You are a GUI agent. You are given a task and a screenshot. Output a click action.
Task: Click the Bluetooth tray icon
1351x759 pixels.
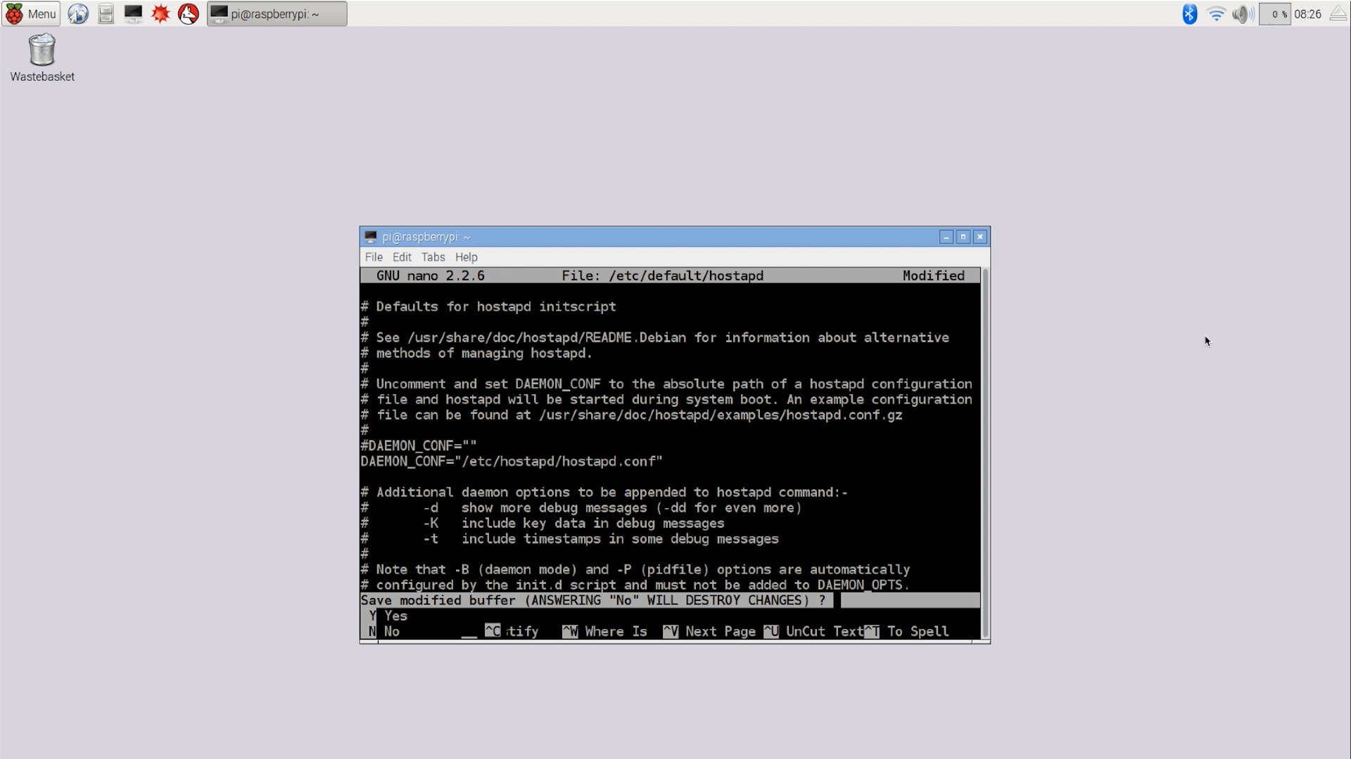point(1189,13)
